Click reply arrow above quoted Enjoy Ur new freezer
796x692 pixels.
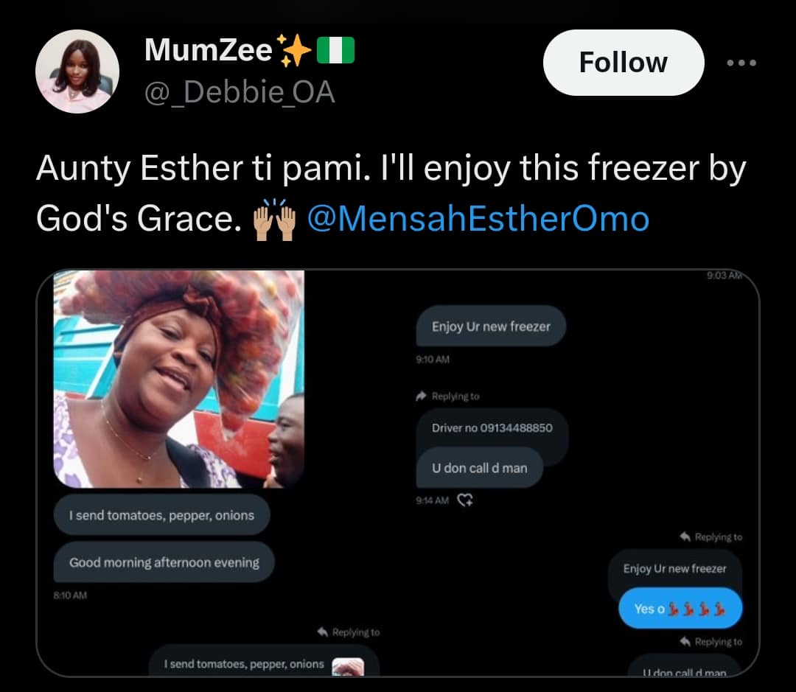click(685, 537)
